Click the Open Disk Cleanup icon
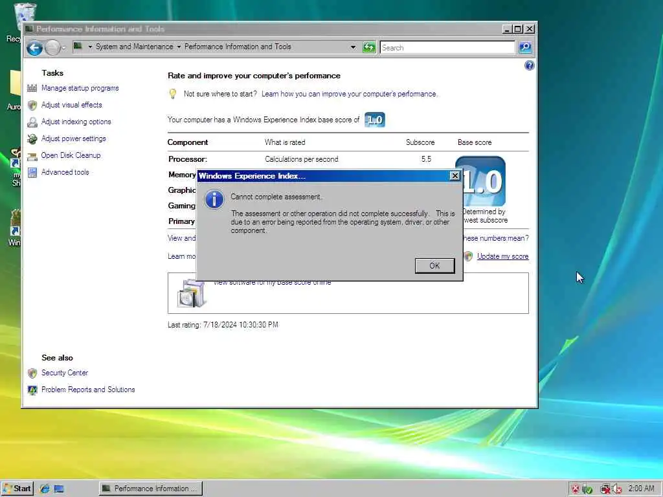The height and width of the screenshot is (497, 663). tap(32, 157)
